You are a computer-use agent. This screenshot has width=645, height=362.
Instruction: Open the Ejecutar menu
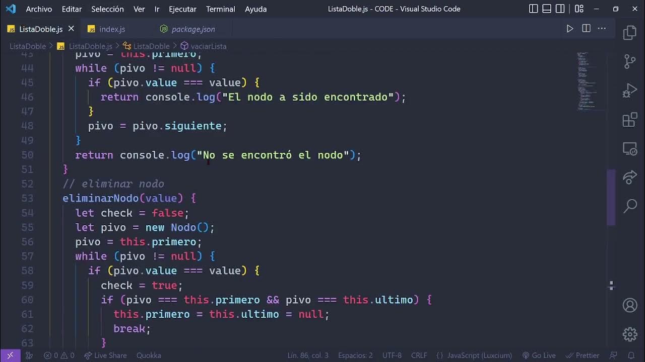[182, 9]
